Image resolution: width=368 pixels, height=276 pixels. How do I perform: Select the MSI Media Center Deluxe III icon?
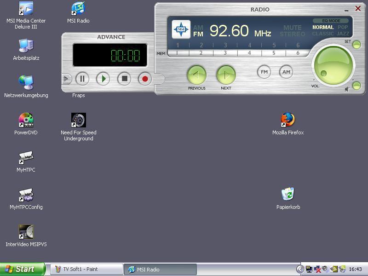[x=26, y=15]
